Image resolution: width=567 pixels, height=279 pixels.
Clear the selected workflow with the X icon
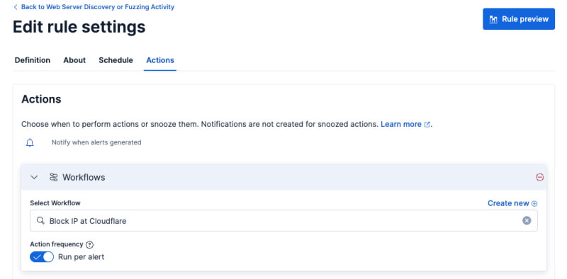coord(527,220)
